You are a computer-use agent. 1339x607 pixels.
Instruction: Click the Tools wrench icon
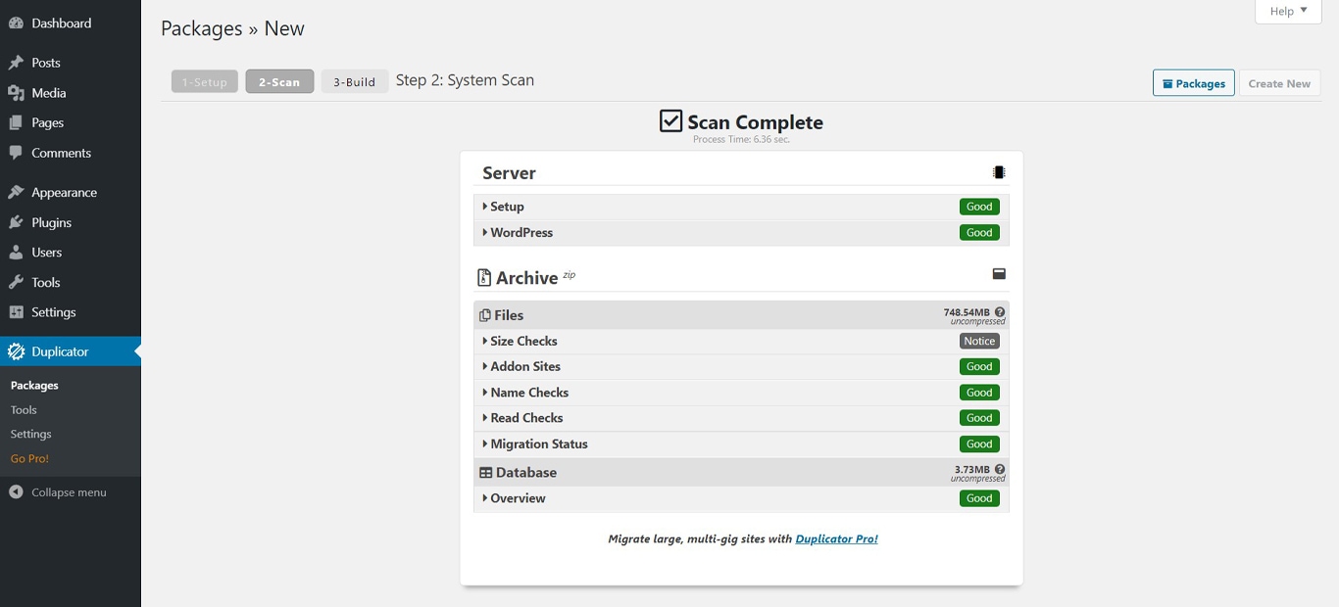coord(16,282)
